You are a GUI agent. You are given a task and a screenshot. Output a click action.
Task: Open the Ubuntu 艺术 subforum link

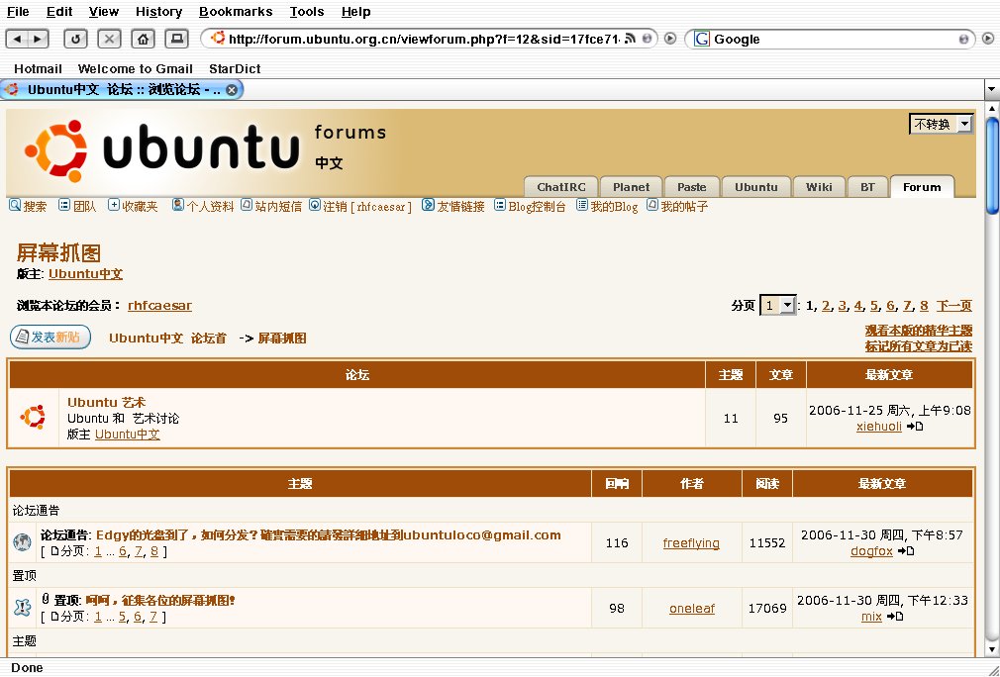point(107,402)
